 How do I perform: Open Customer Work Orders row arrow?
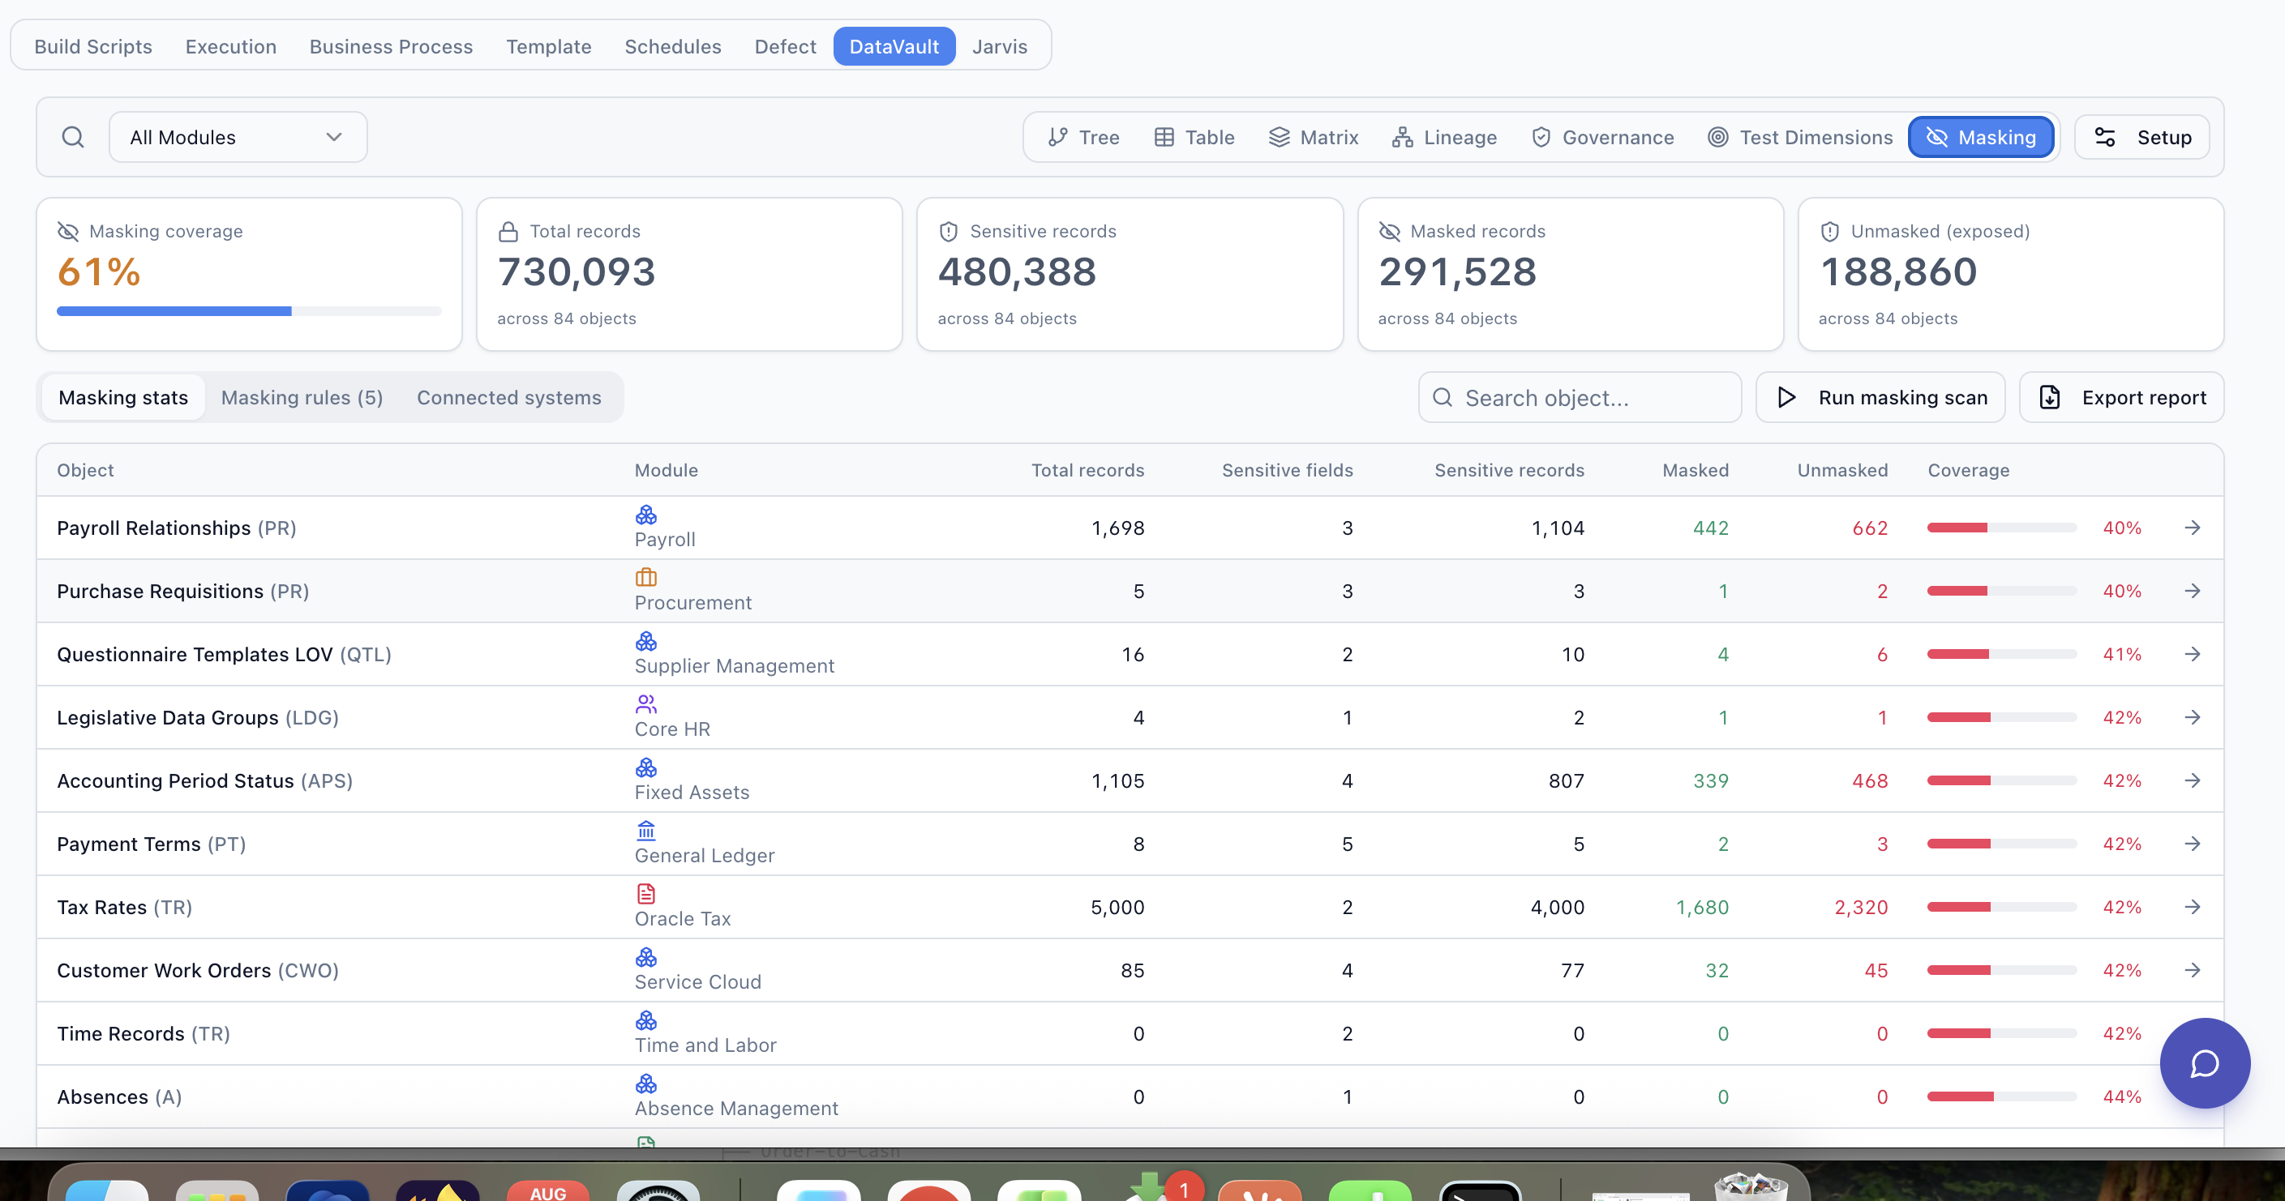pos(2192,970)
